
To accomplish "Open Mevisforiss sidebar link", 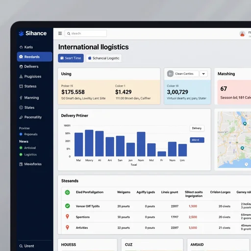I will click(33, 164).
